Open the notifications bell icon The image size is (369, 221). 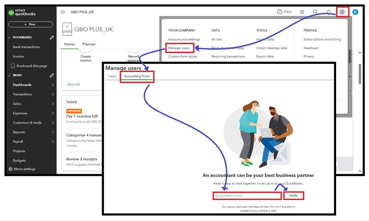click(328, 12)
